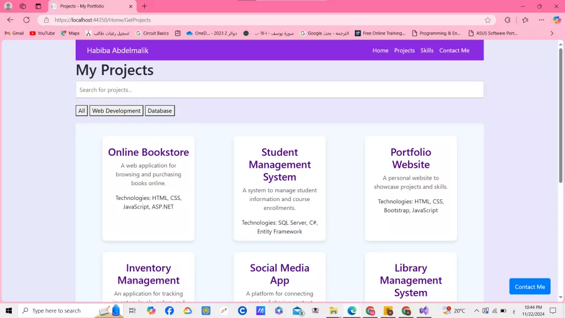The image size is (565, 318).
Task: Open Visual Studio taskbar icon
Action: (x=424, y=311)
